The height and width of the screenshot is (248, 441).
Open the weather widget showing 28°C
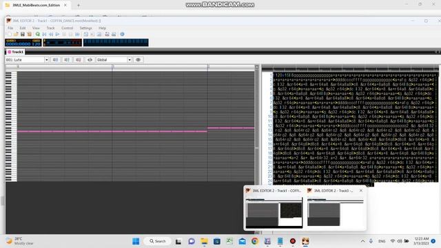(x=20, y=241)
